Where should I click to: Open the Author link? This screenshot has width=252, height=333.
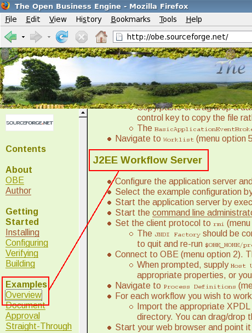point(18,191)
